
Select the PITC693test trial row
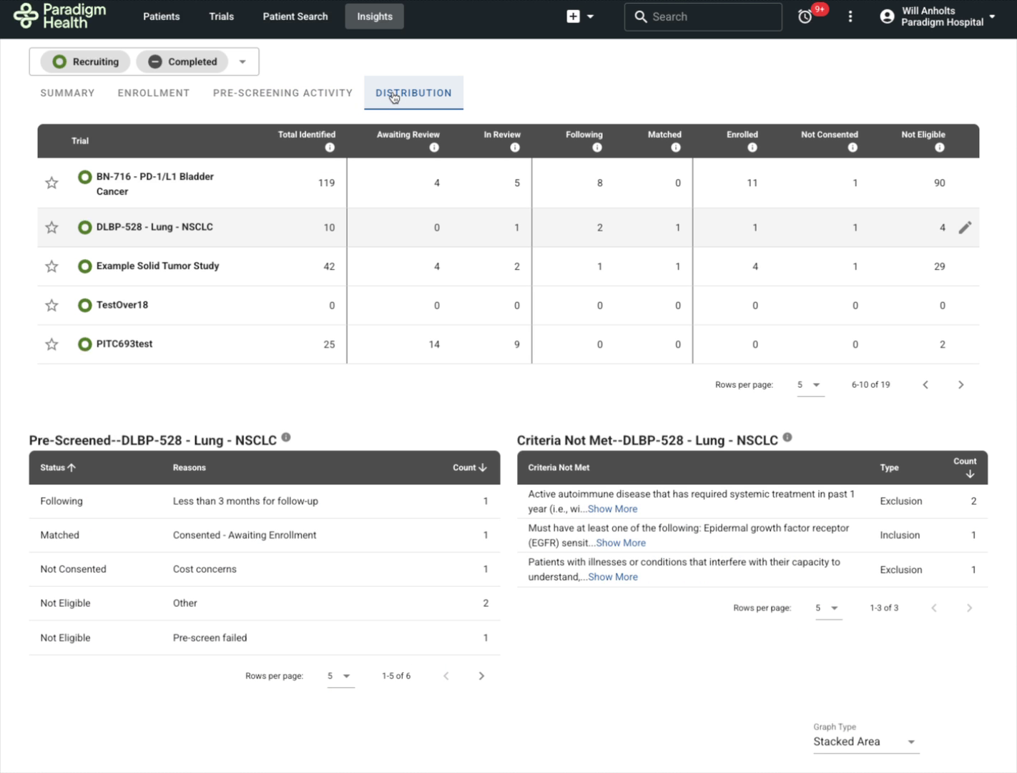point(508,344)
